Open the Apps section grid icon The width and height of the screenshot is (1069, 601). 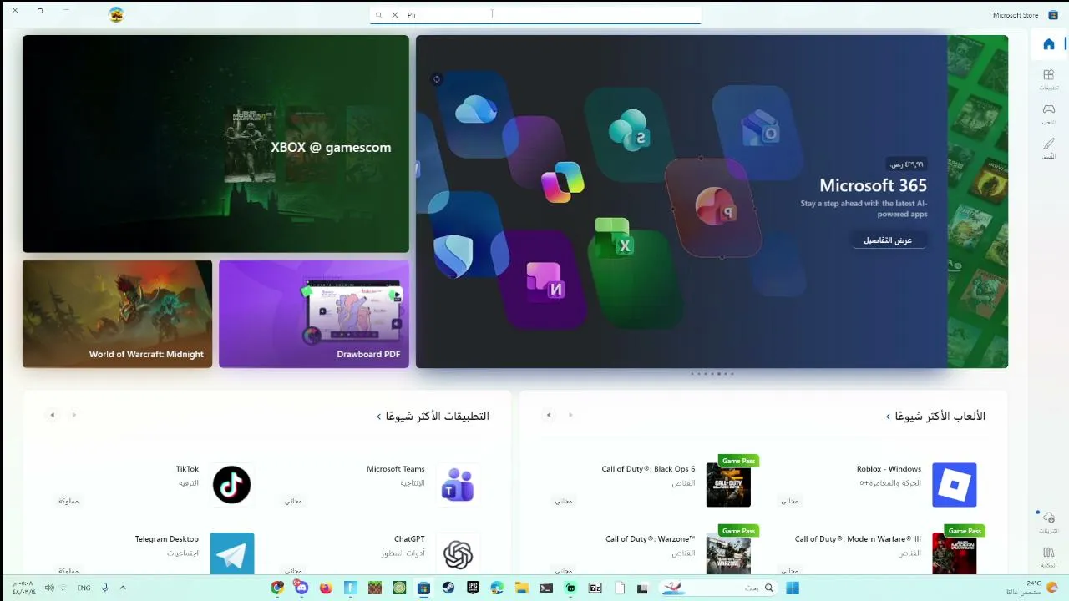(1049, 79)
